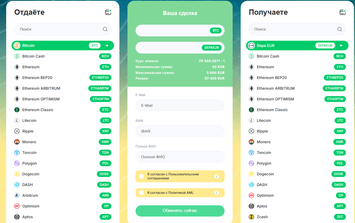355x223 pixels.
Task: Click the Bitcoin coin icon in Отдаёте list
Action: click(x=17, y=46)
